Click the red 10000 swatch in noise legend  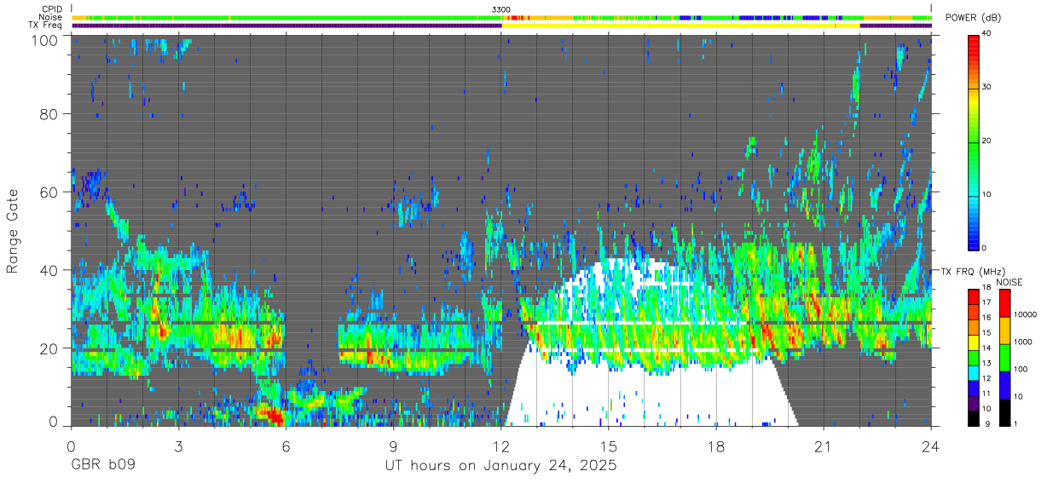[1004, 303]
